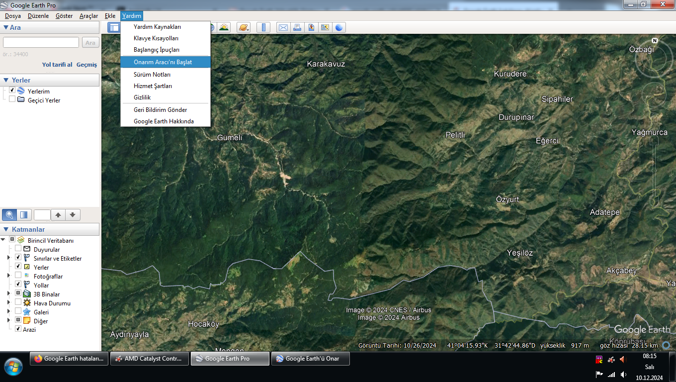
Task: Click the panel toggle icon beside magnifier
Action: click(x=23, y=215)
